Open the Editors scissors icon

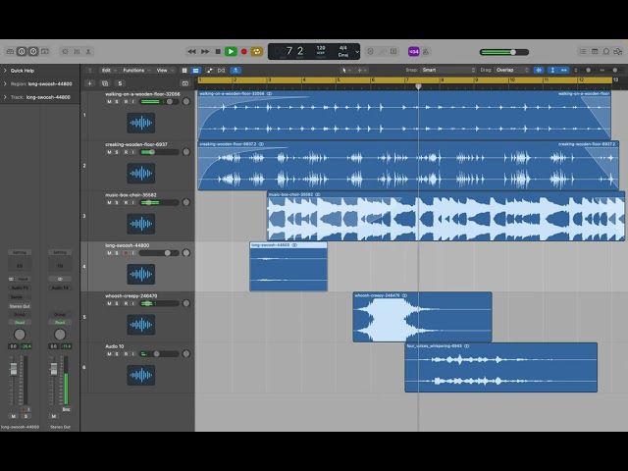point(88,52)
